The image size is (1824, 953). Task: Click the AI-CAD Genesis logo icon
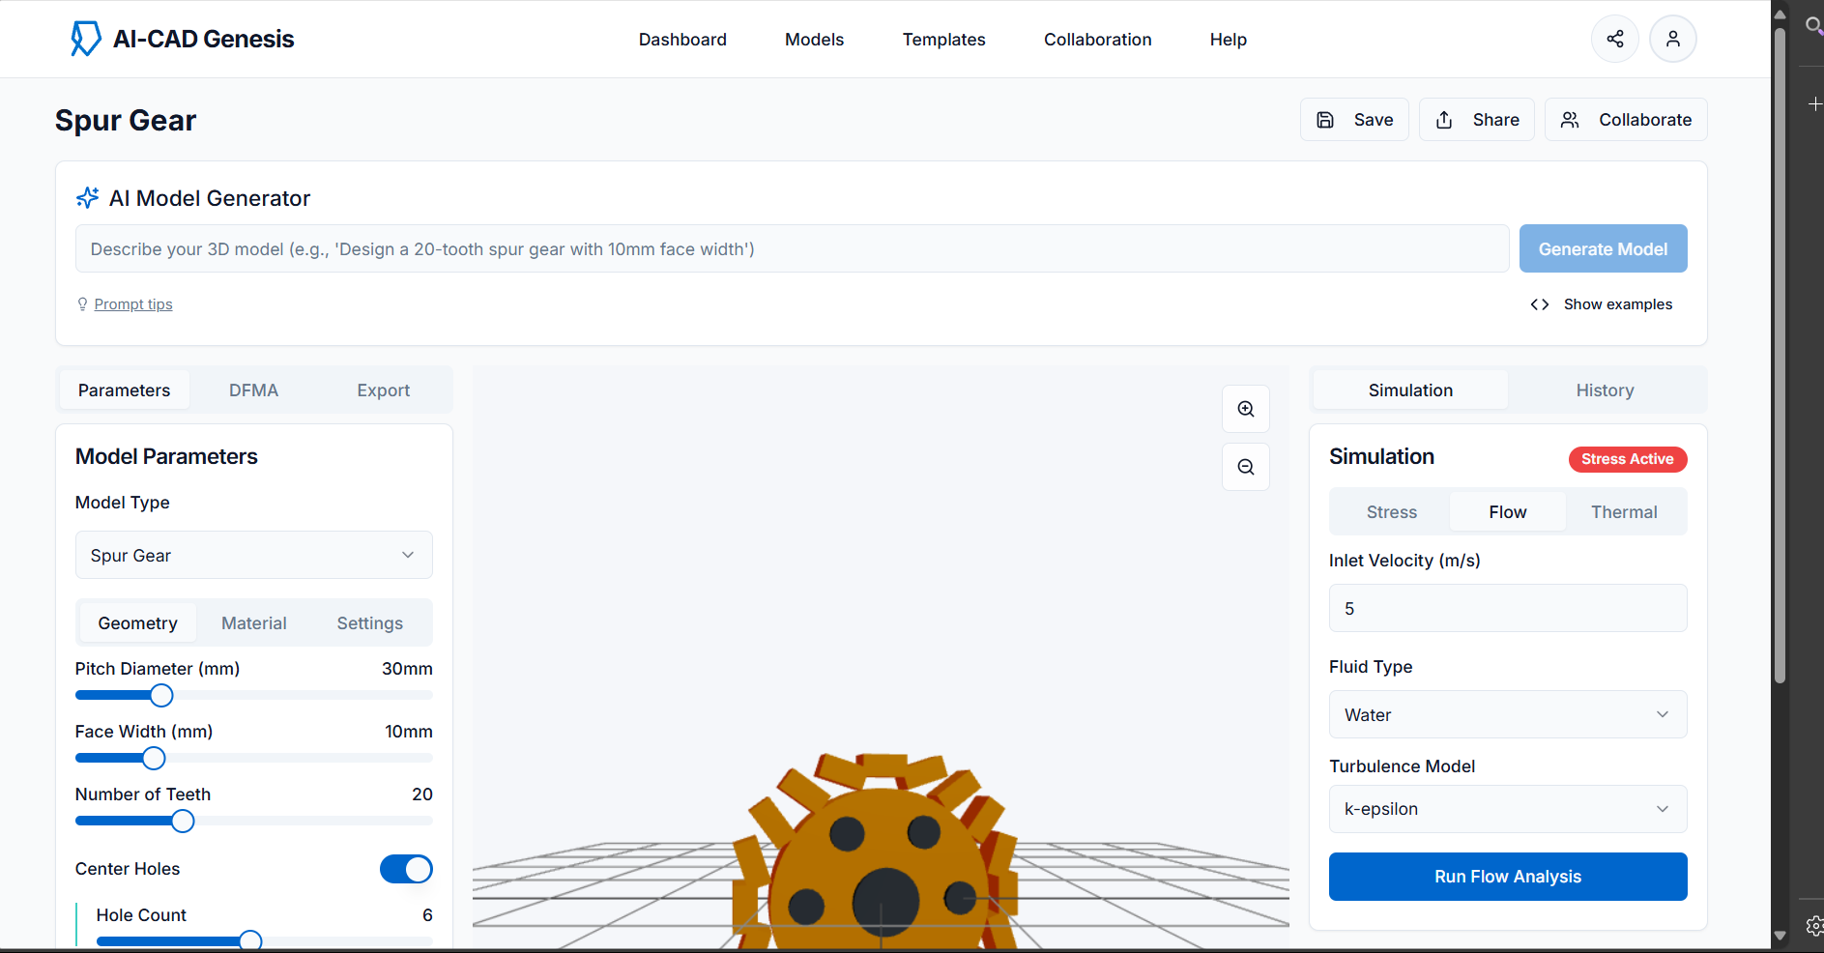coord(85,39)
